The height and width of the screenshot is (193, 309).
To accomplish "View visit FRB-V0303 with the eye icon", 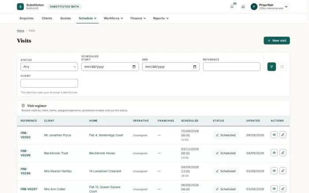I will 274,135.
